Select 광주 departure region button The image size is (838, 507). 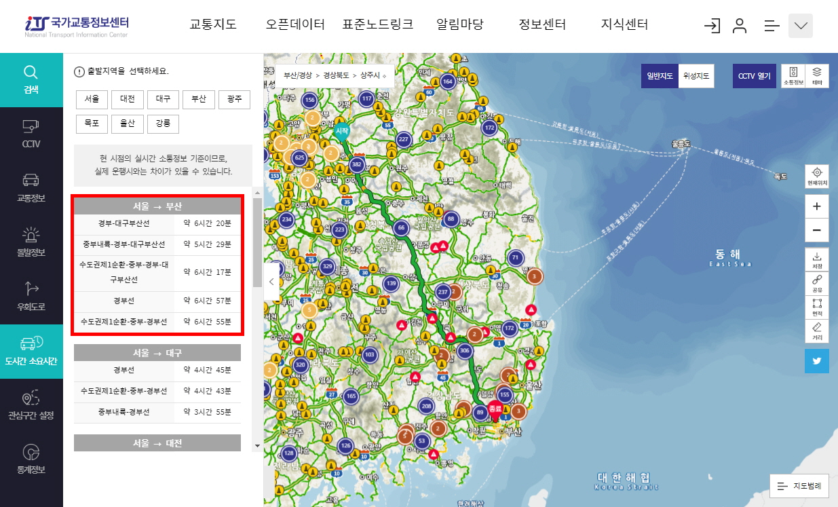pos(234,100)
